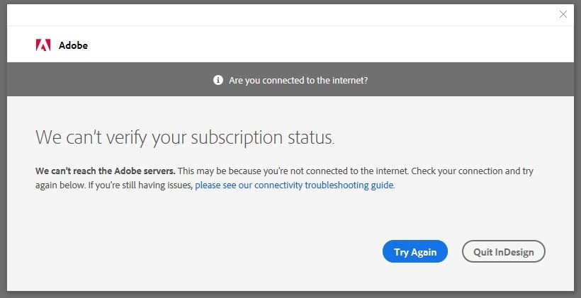Click the Quit InDesign button

coord(503,252)
